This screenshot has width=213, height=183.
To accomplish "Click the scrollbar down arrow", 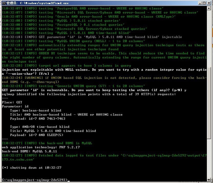I will 209,180.
